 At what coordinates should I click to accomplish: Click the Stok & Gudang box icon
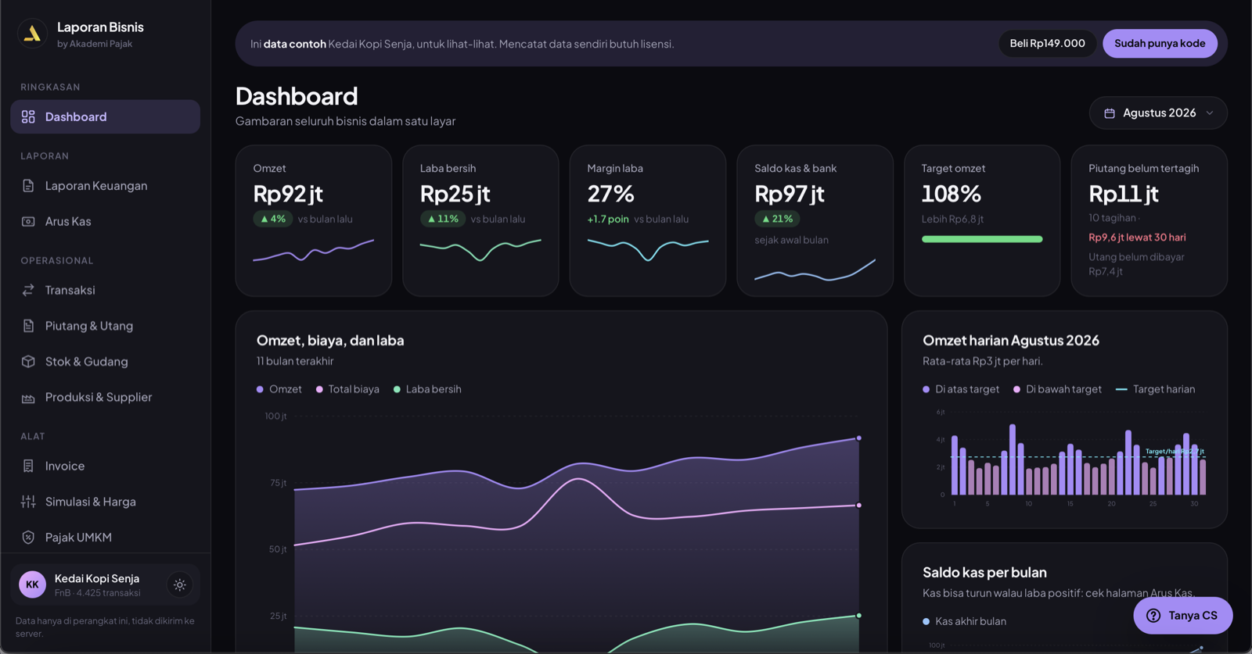point(28,362)
